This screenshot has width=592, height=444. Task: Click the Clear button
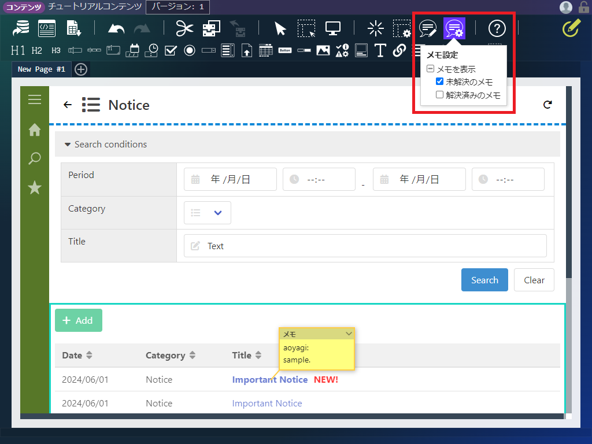click(x=534, y=280)
